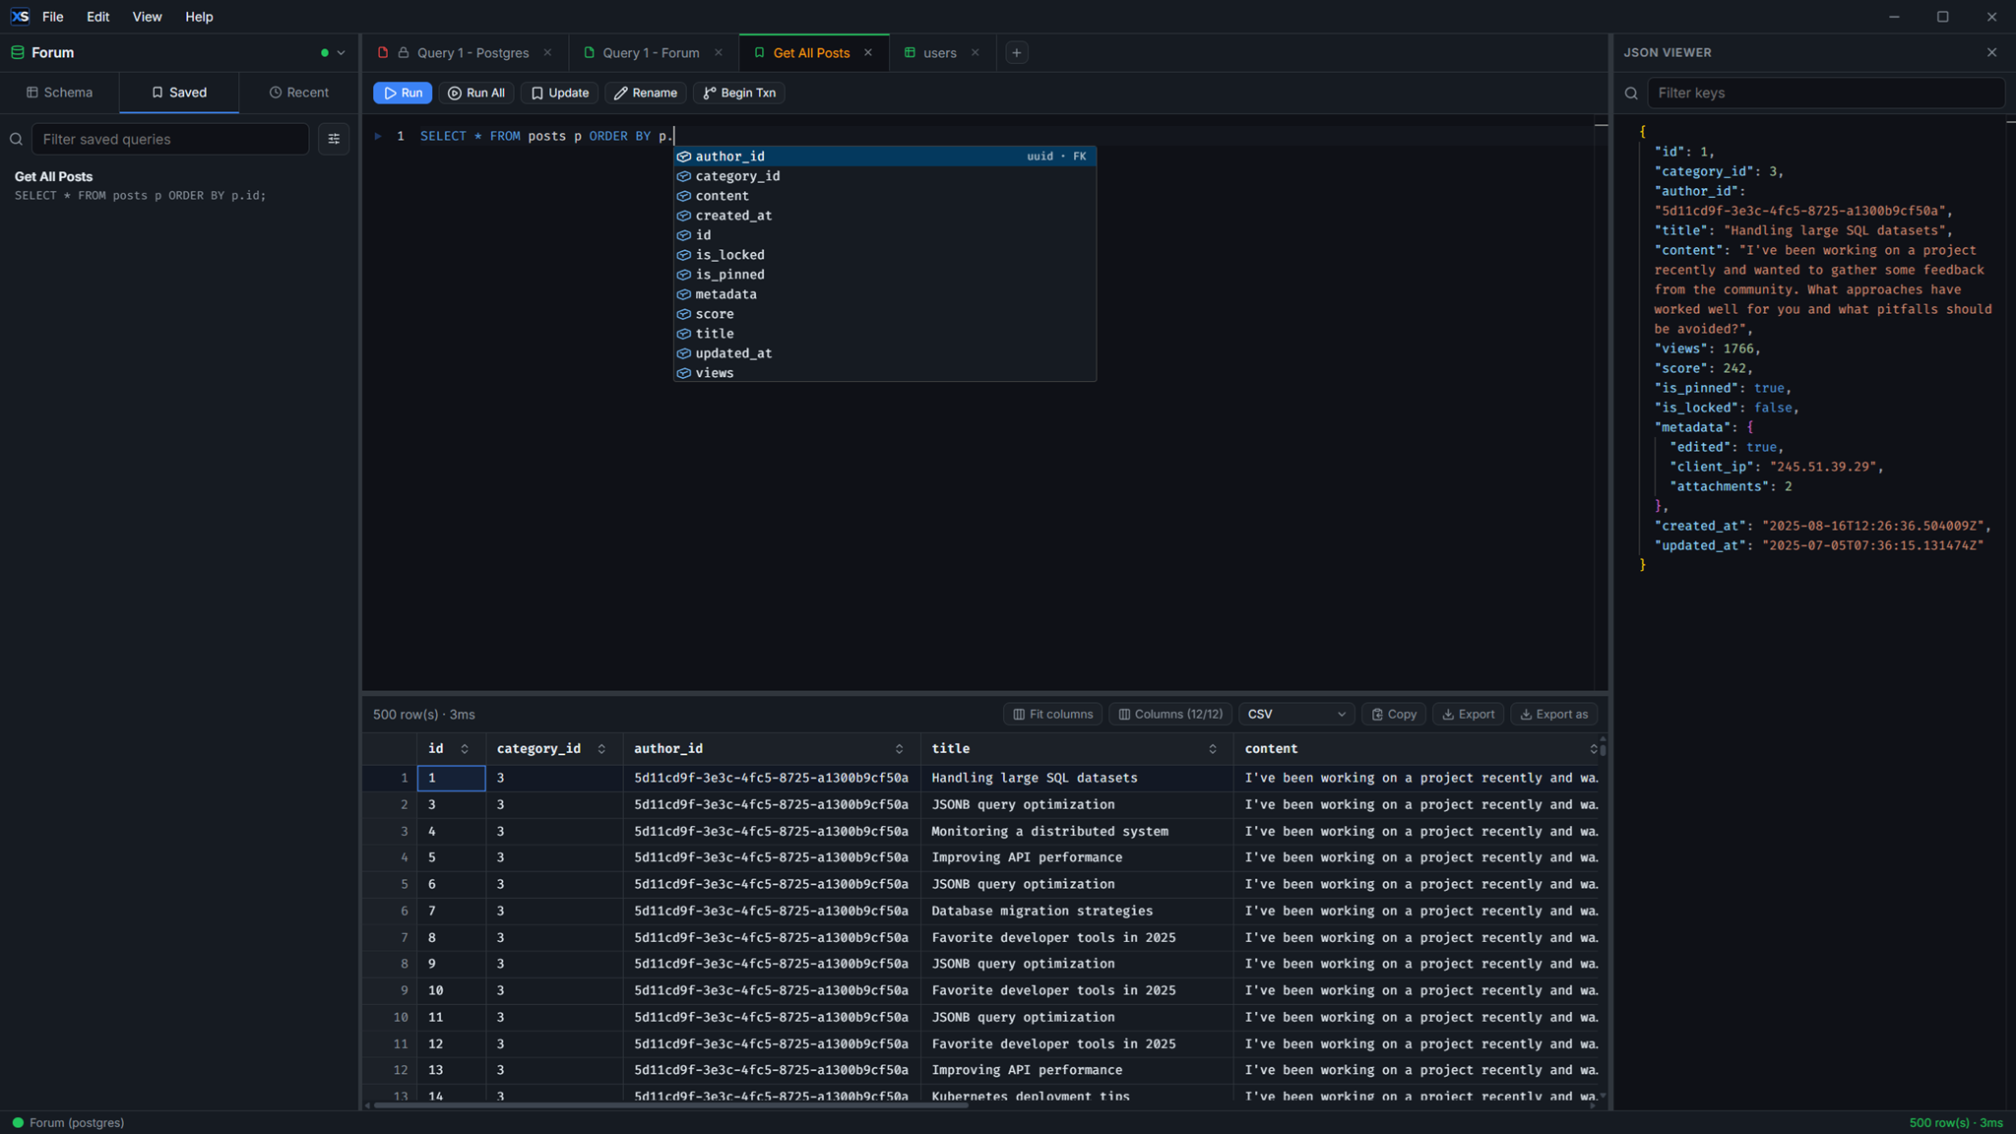Click the Forum database icon in sidebar header
Image resolution: width=2016 pixels, height=1134 pixels.
point(18,53)
